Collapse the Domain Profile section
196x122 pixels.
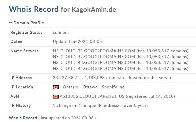coord(10,23)
